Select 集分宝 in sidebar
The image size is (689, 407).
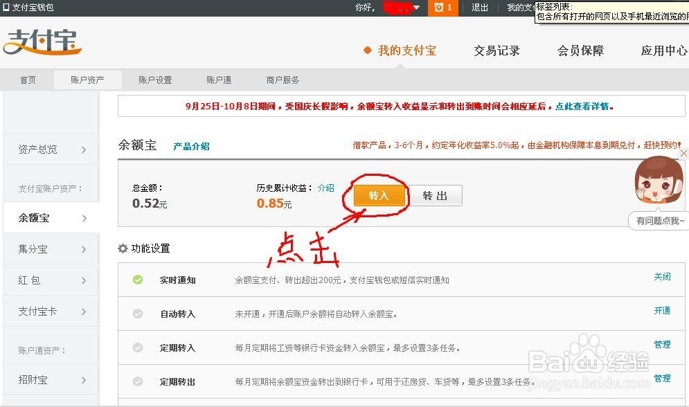pos(33,249)
